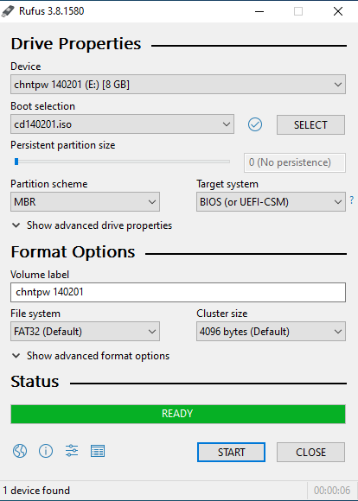Open the Device dropdown

(x=178, y=85)
